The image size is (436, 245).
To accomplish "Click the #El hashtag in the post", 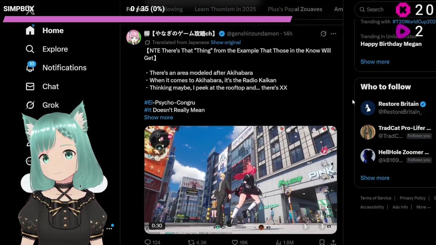I will click(x=148, y=102).
